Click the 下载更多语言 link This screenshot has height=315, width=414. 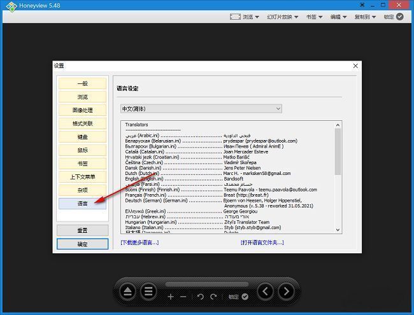(x=139, y=242)
